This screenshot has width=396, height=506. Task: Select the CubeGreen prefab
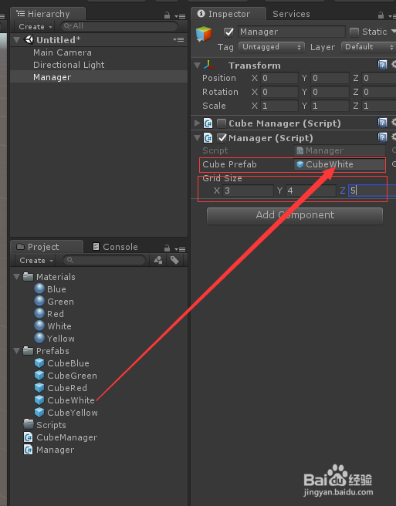(x=72, y=376)
